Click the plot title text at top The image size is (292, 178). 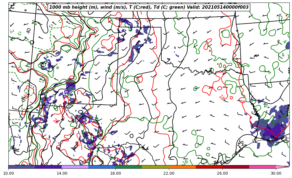(x=149, y=7)
